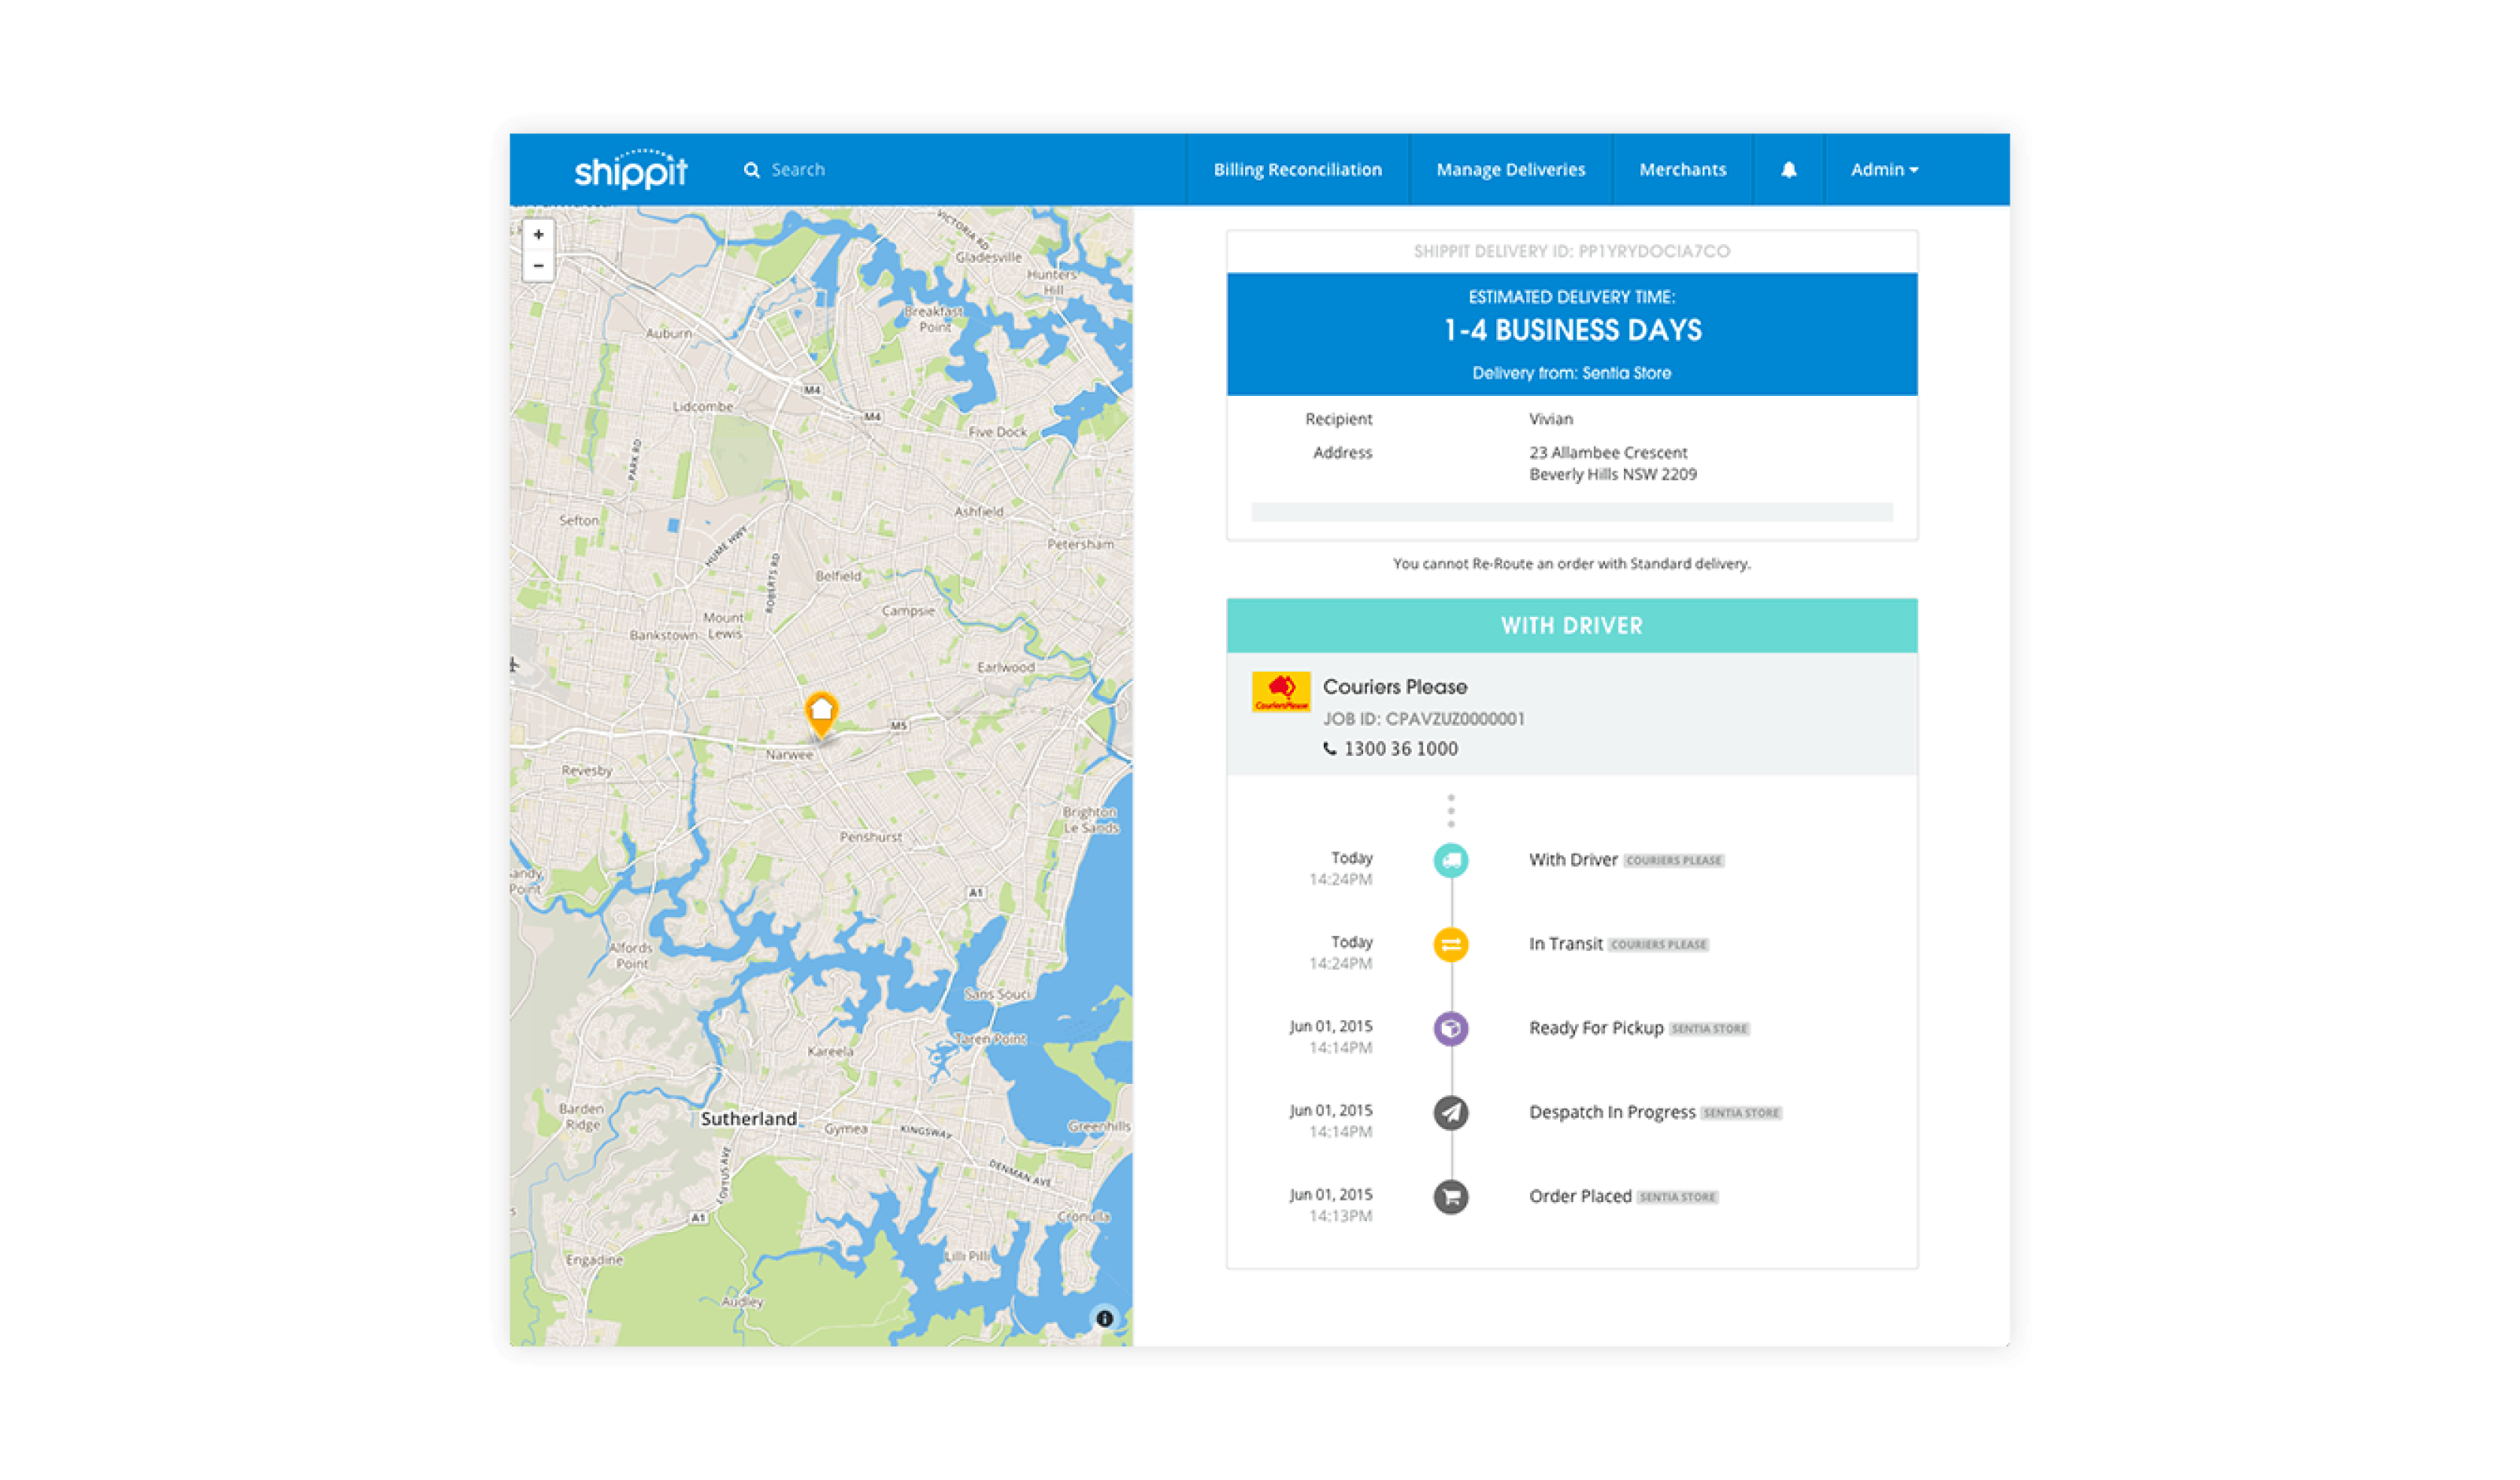2520x1480 pixels.
Task: Click the Recipient field label
Action: pos(1338,419)
